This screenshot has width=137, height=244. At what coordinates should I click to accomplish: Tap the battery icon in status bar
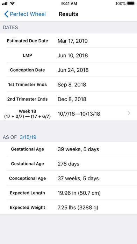coord(131,4)
